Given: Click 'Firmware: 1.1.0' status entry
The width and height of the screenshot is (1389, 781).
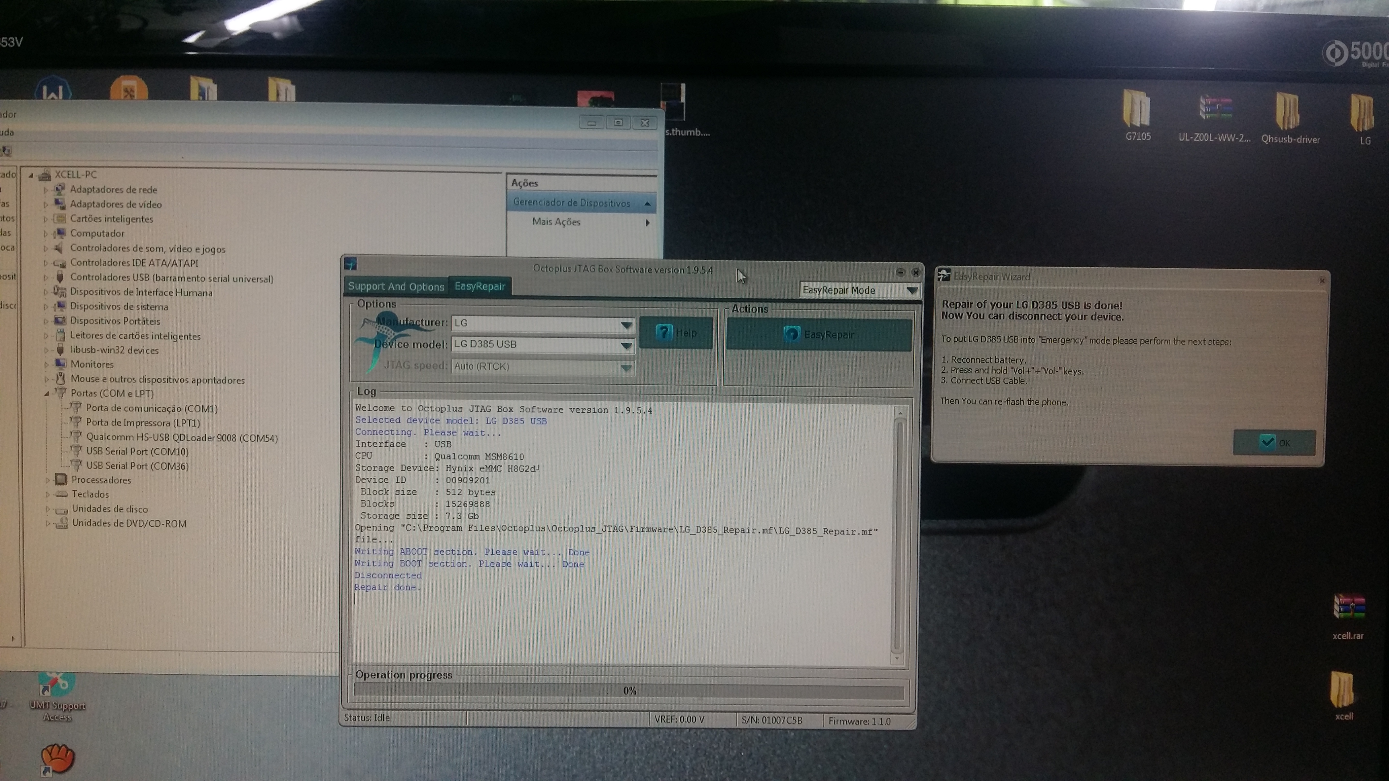Looking at the screenshot, I should (x=859, y=721).
